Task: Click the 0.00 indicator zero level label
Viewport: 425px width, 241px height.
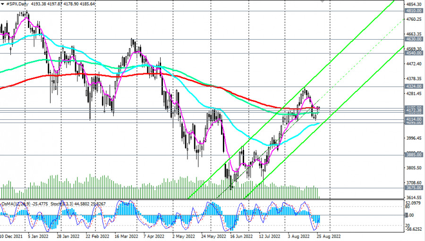Action: pyautogui.click(x=410, y=215)
